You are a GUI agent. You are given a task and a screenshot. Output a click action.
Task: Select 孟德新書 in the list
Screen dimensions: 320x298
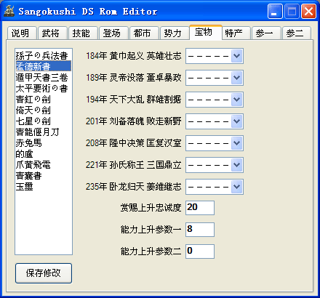click(44, 66)
